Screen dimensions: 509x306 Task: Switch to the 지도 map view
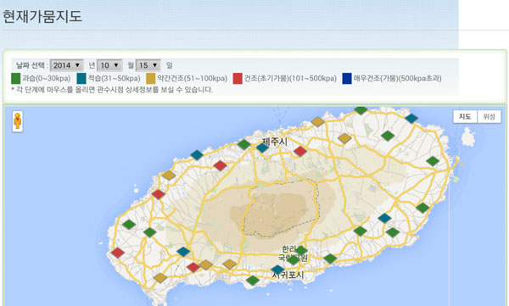coord(465,116)
